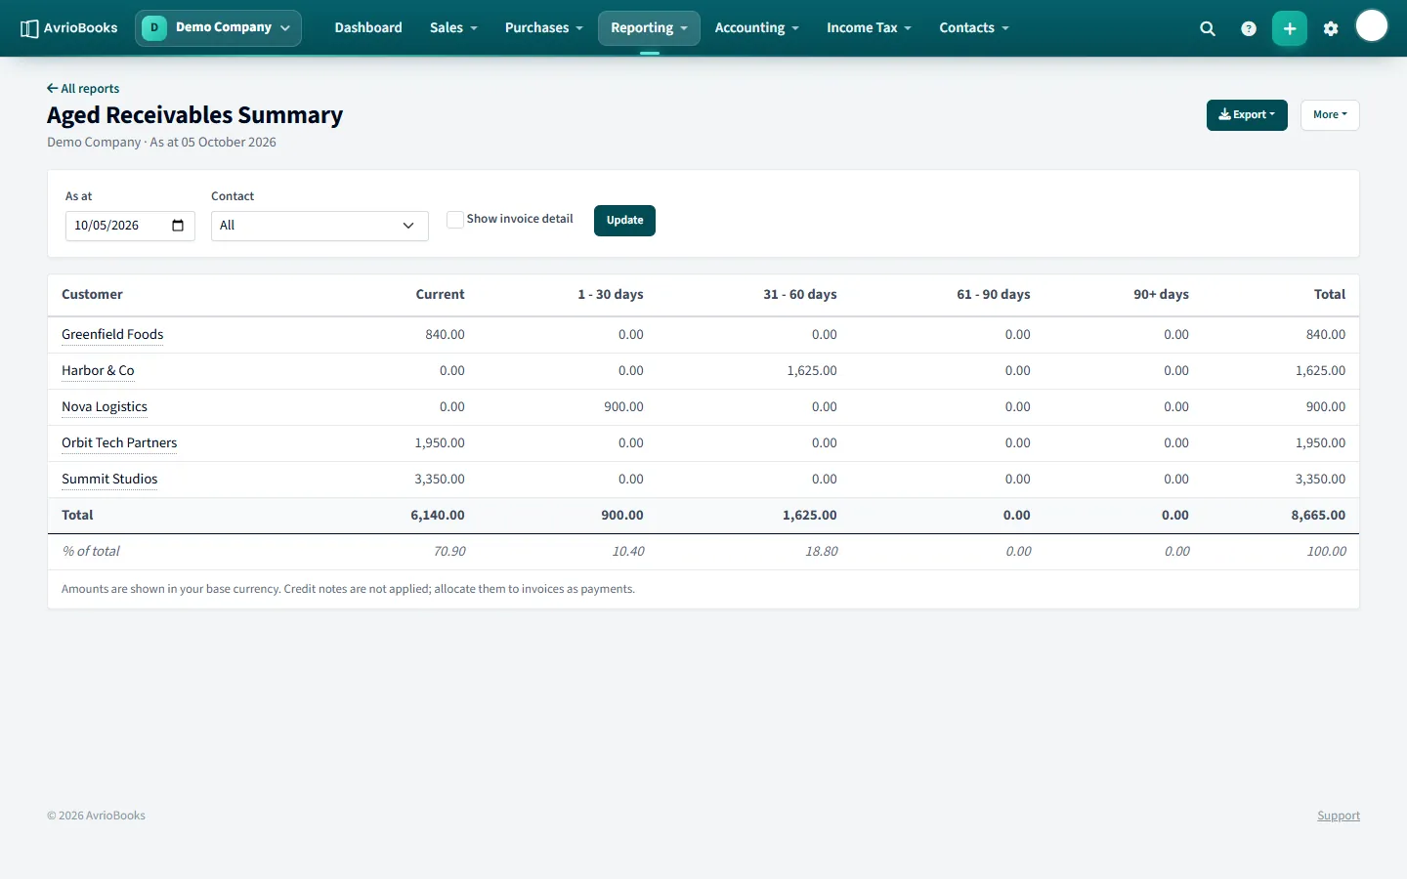Open the help question mark icon
Image resolution: width=1407 pixels, height=879 pixels.
coord(1249,28)
